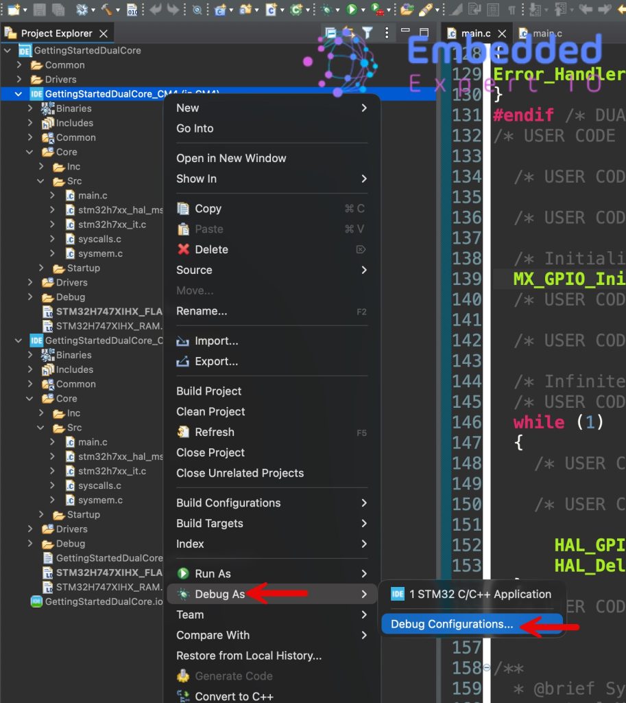Click Build Project in context menu
Viewport: 626px width, 703px height.
pos(209,391)
